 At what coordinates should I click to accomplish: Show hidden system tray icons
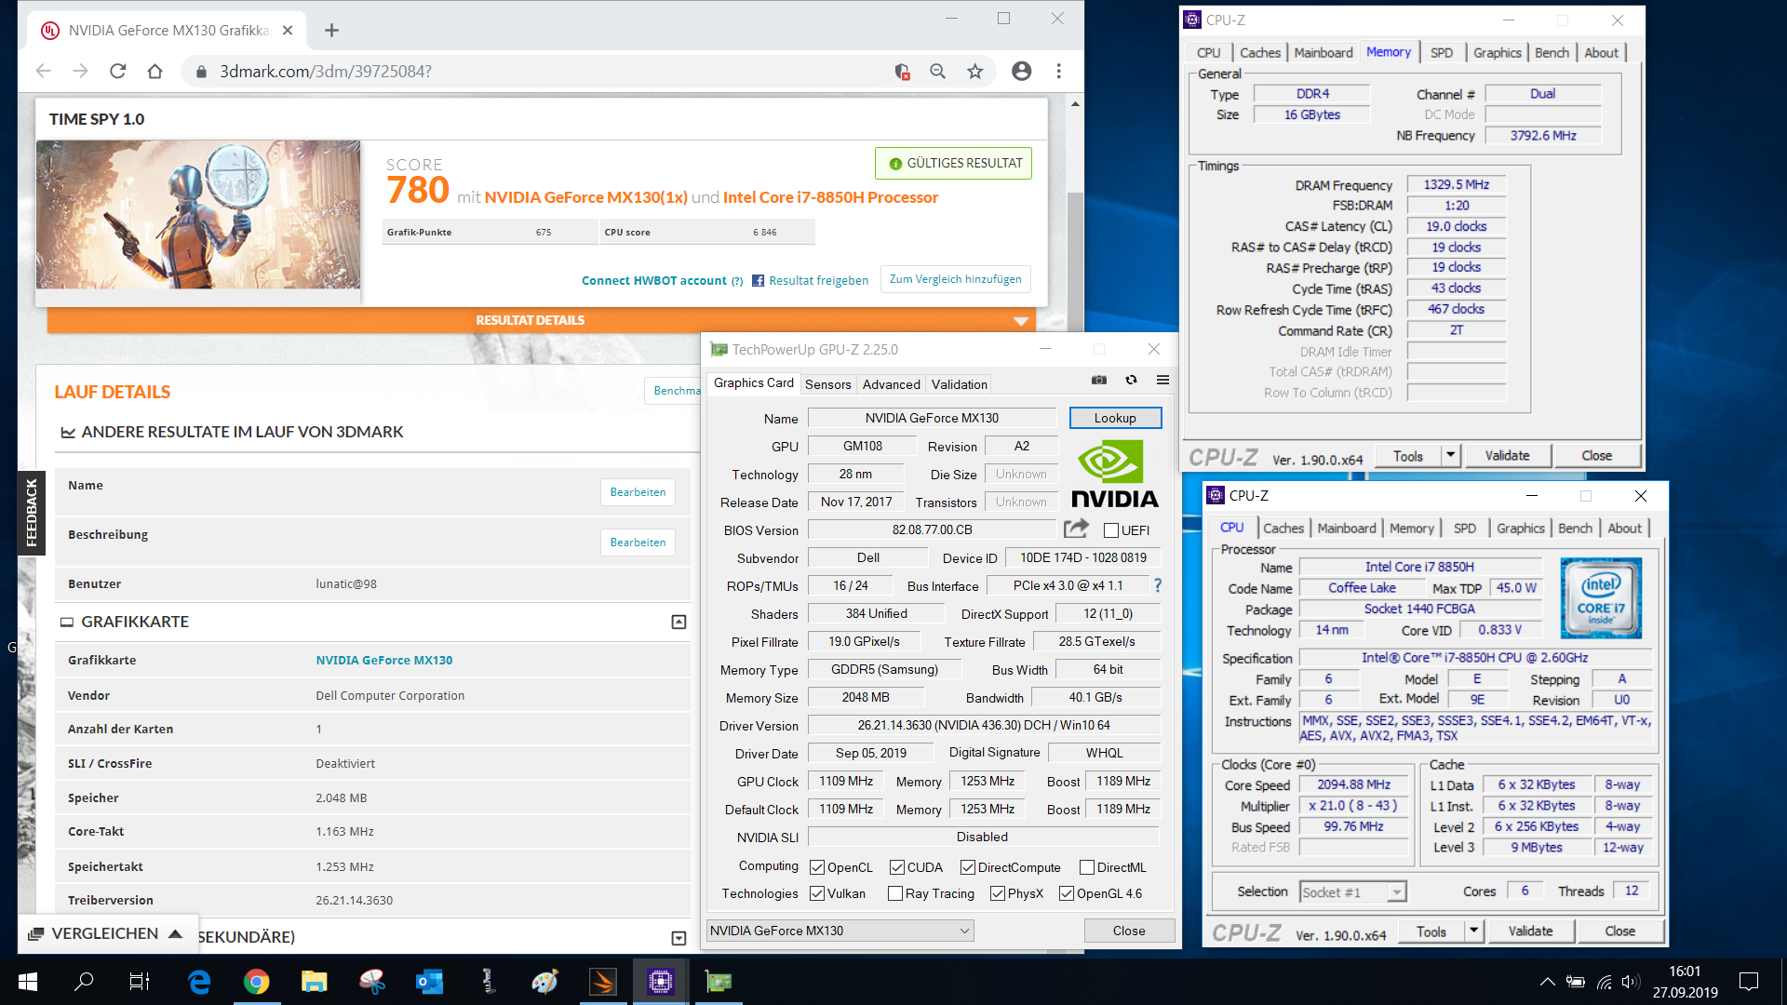coord(1547,981)
